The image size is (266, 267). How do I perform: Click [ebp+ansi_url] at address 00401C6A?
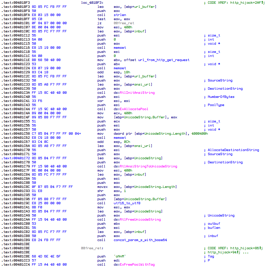pyautogui.click(x=138, y=146)
